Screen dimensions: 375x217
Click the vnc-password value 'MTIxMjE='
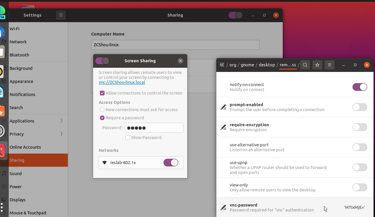354,207
